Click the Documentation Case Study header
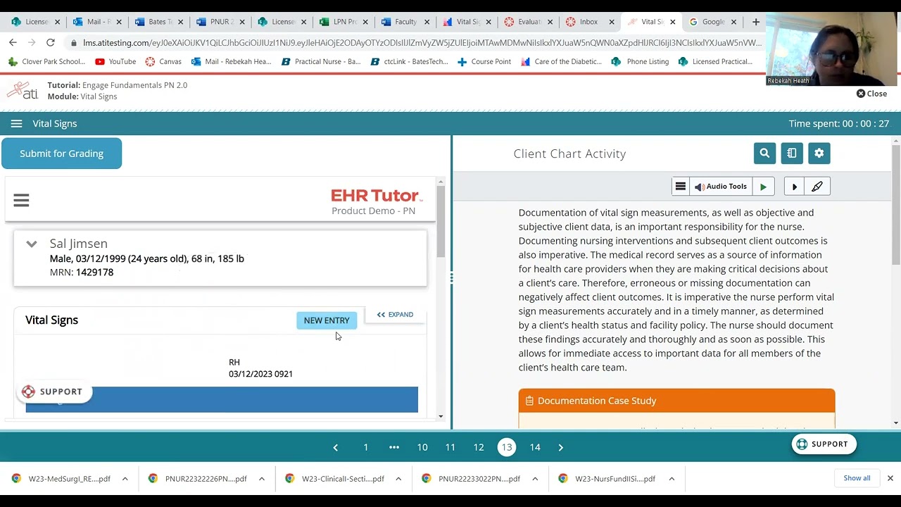This screenshot has width=901, height=507. [x=676, y=401]
